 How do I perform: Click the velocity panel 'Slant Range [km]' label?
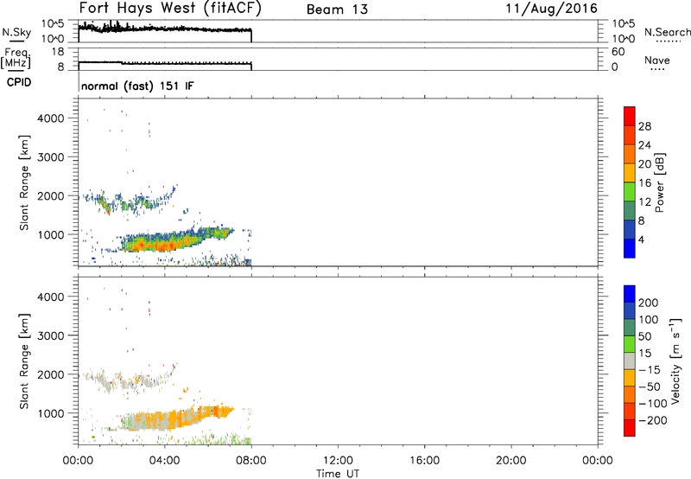coord(24,361)
